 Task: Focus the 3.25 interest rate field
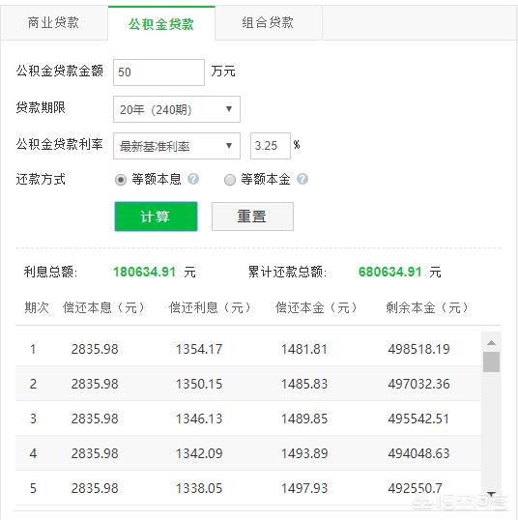coord(271,146)
